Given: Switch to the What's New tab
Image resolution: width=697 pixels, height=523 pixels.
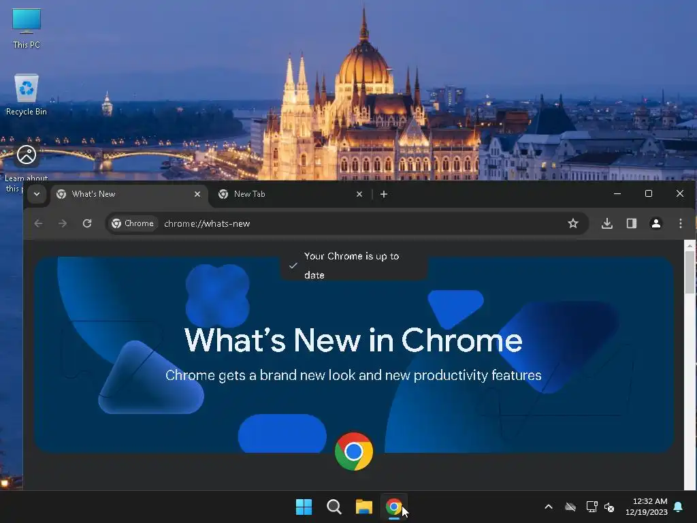Looking at the screenshot, I should [129, 194].
